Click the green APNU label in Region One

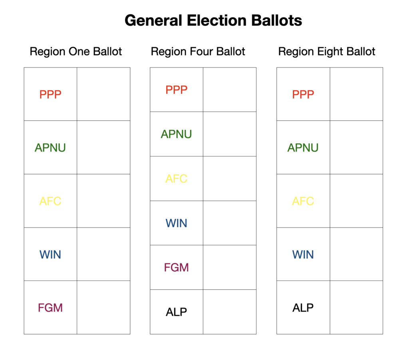coord(50,148)
